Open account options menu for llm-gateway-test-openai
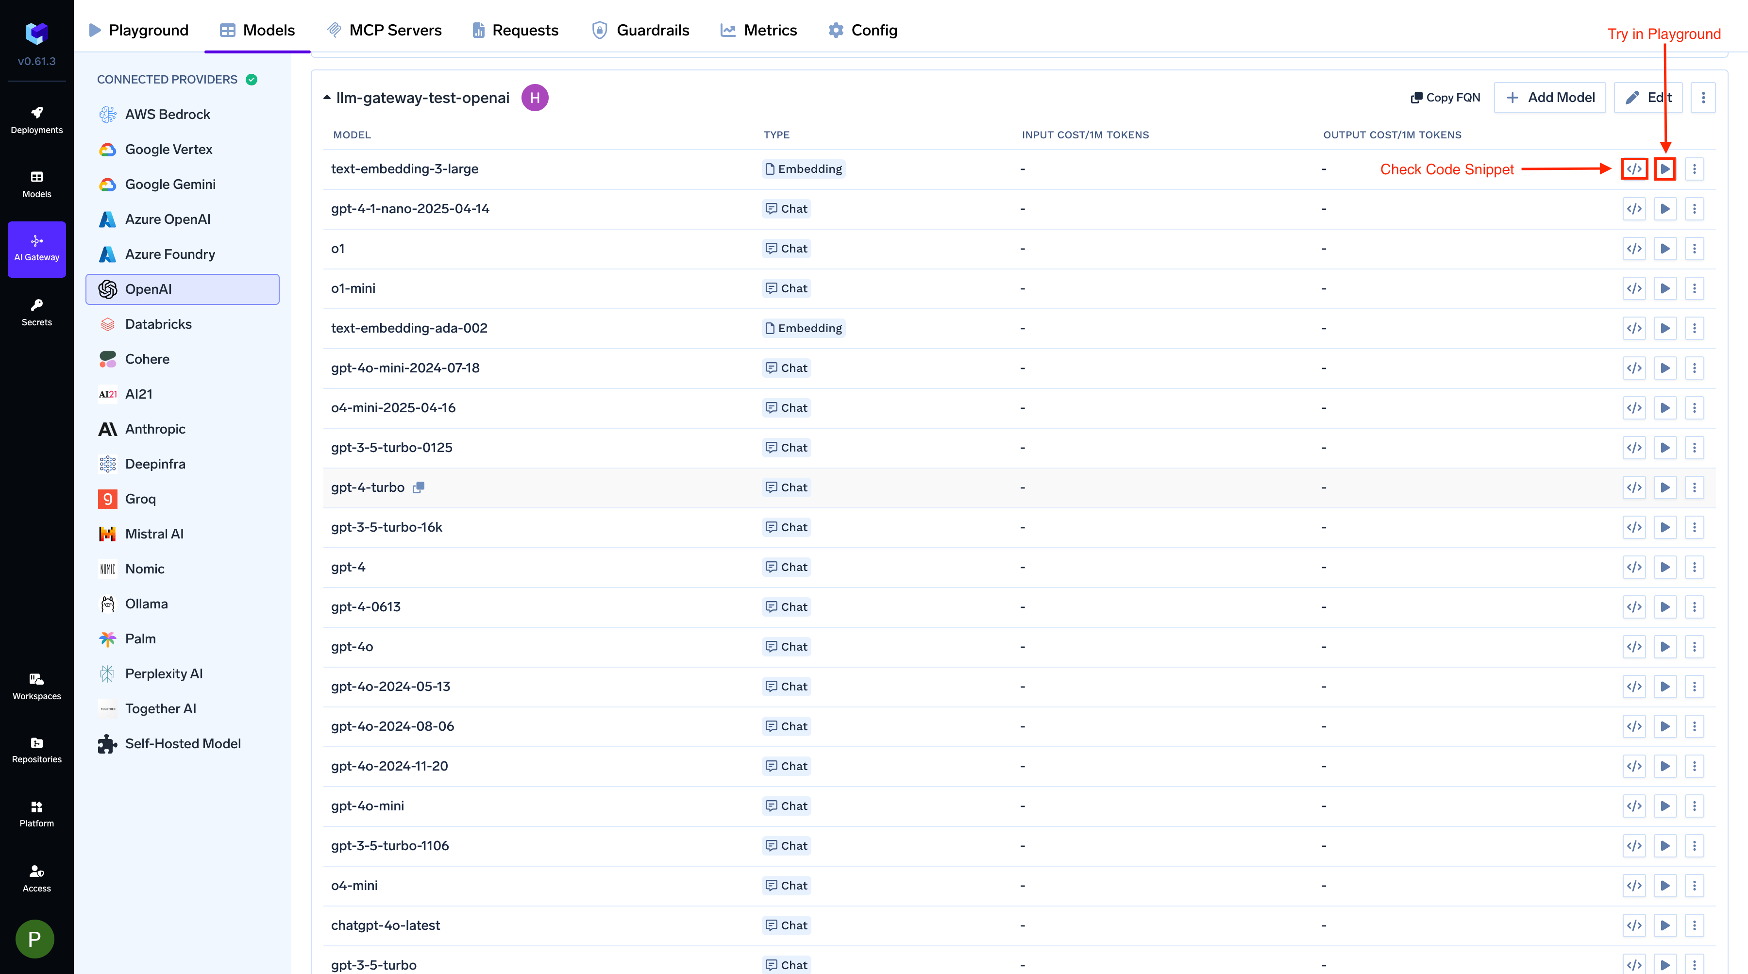 tap(1702, 98)
